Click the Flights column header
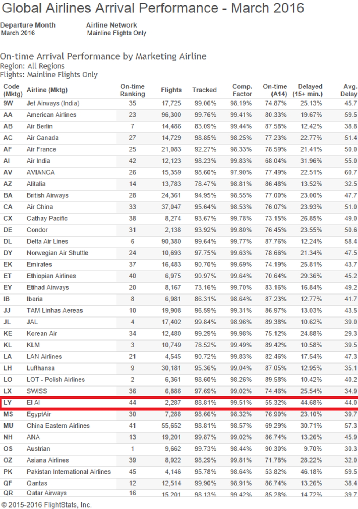 pyautogui.click(x=171, y=90)
